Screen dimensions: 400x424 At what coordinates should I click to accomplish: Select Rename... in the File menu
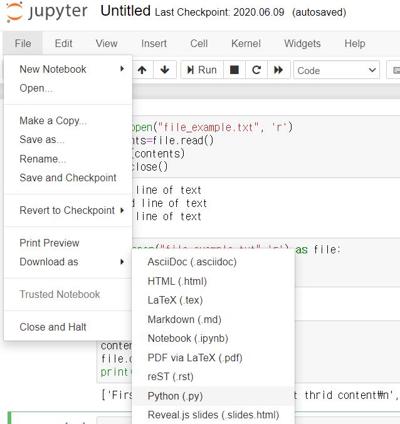coord(68,159)
